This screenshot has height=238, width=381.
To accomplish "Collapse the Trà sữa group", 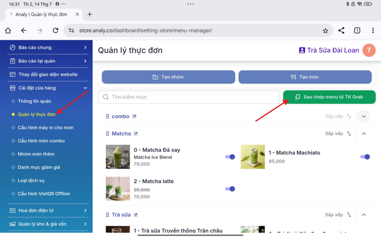I will pos(364,215).
